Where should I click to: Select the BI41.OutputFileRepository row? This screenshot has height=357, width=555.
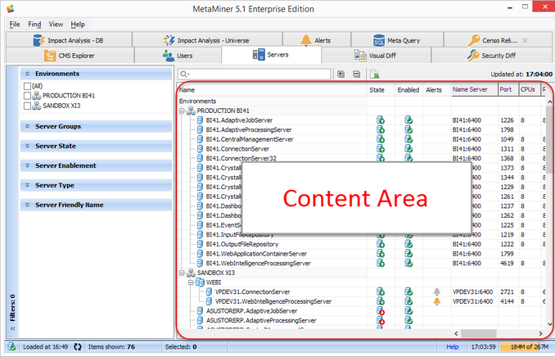pyautogui.click(x=360, y=244)
